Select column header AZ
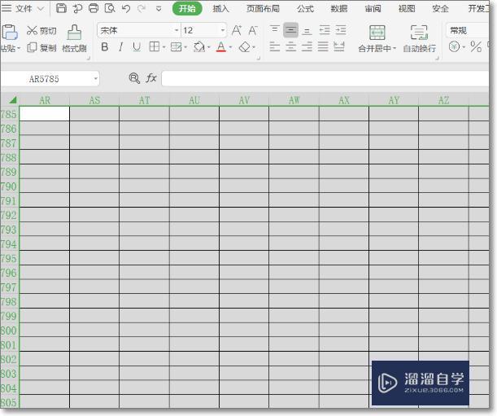The image size is (497, 416). coord(443,100)
